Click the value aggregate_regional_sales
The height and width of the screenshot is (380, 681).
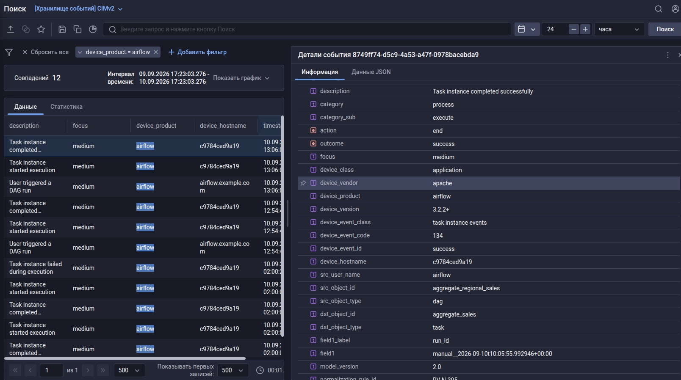click(466, 288)
